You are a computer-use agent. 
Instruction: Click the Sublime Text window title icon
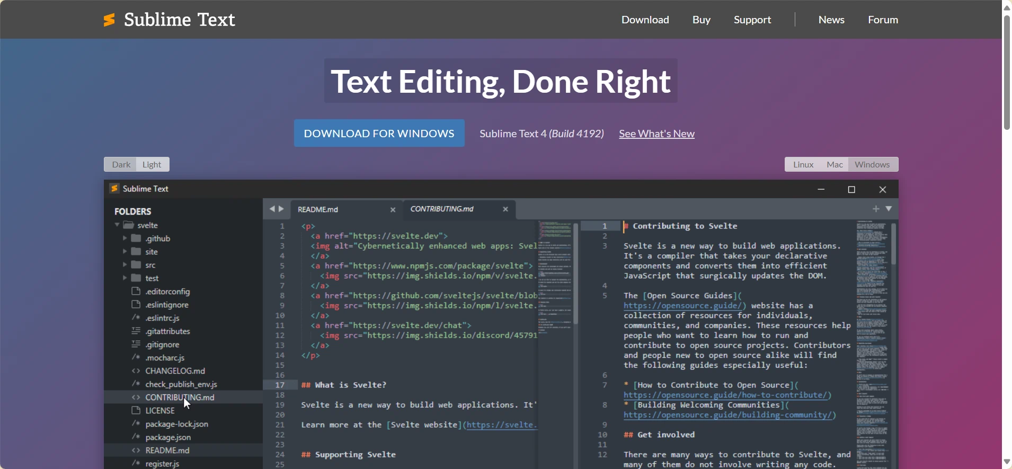114,188
